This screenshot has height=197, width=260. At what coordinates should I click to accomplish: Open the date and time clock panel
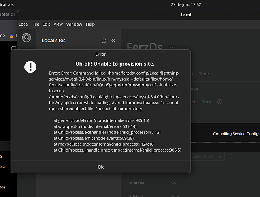coord(186,4)
